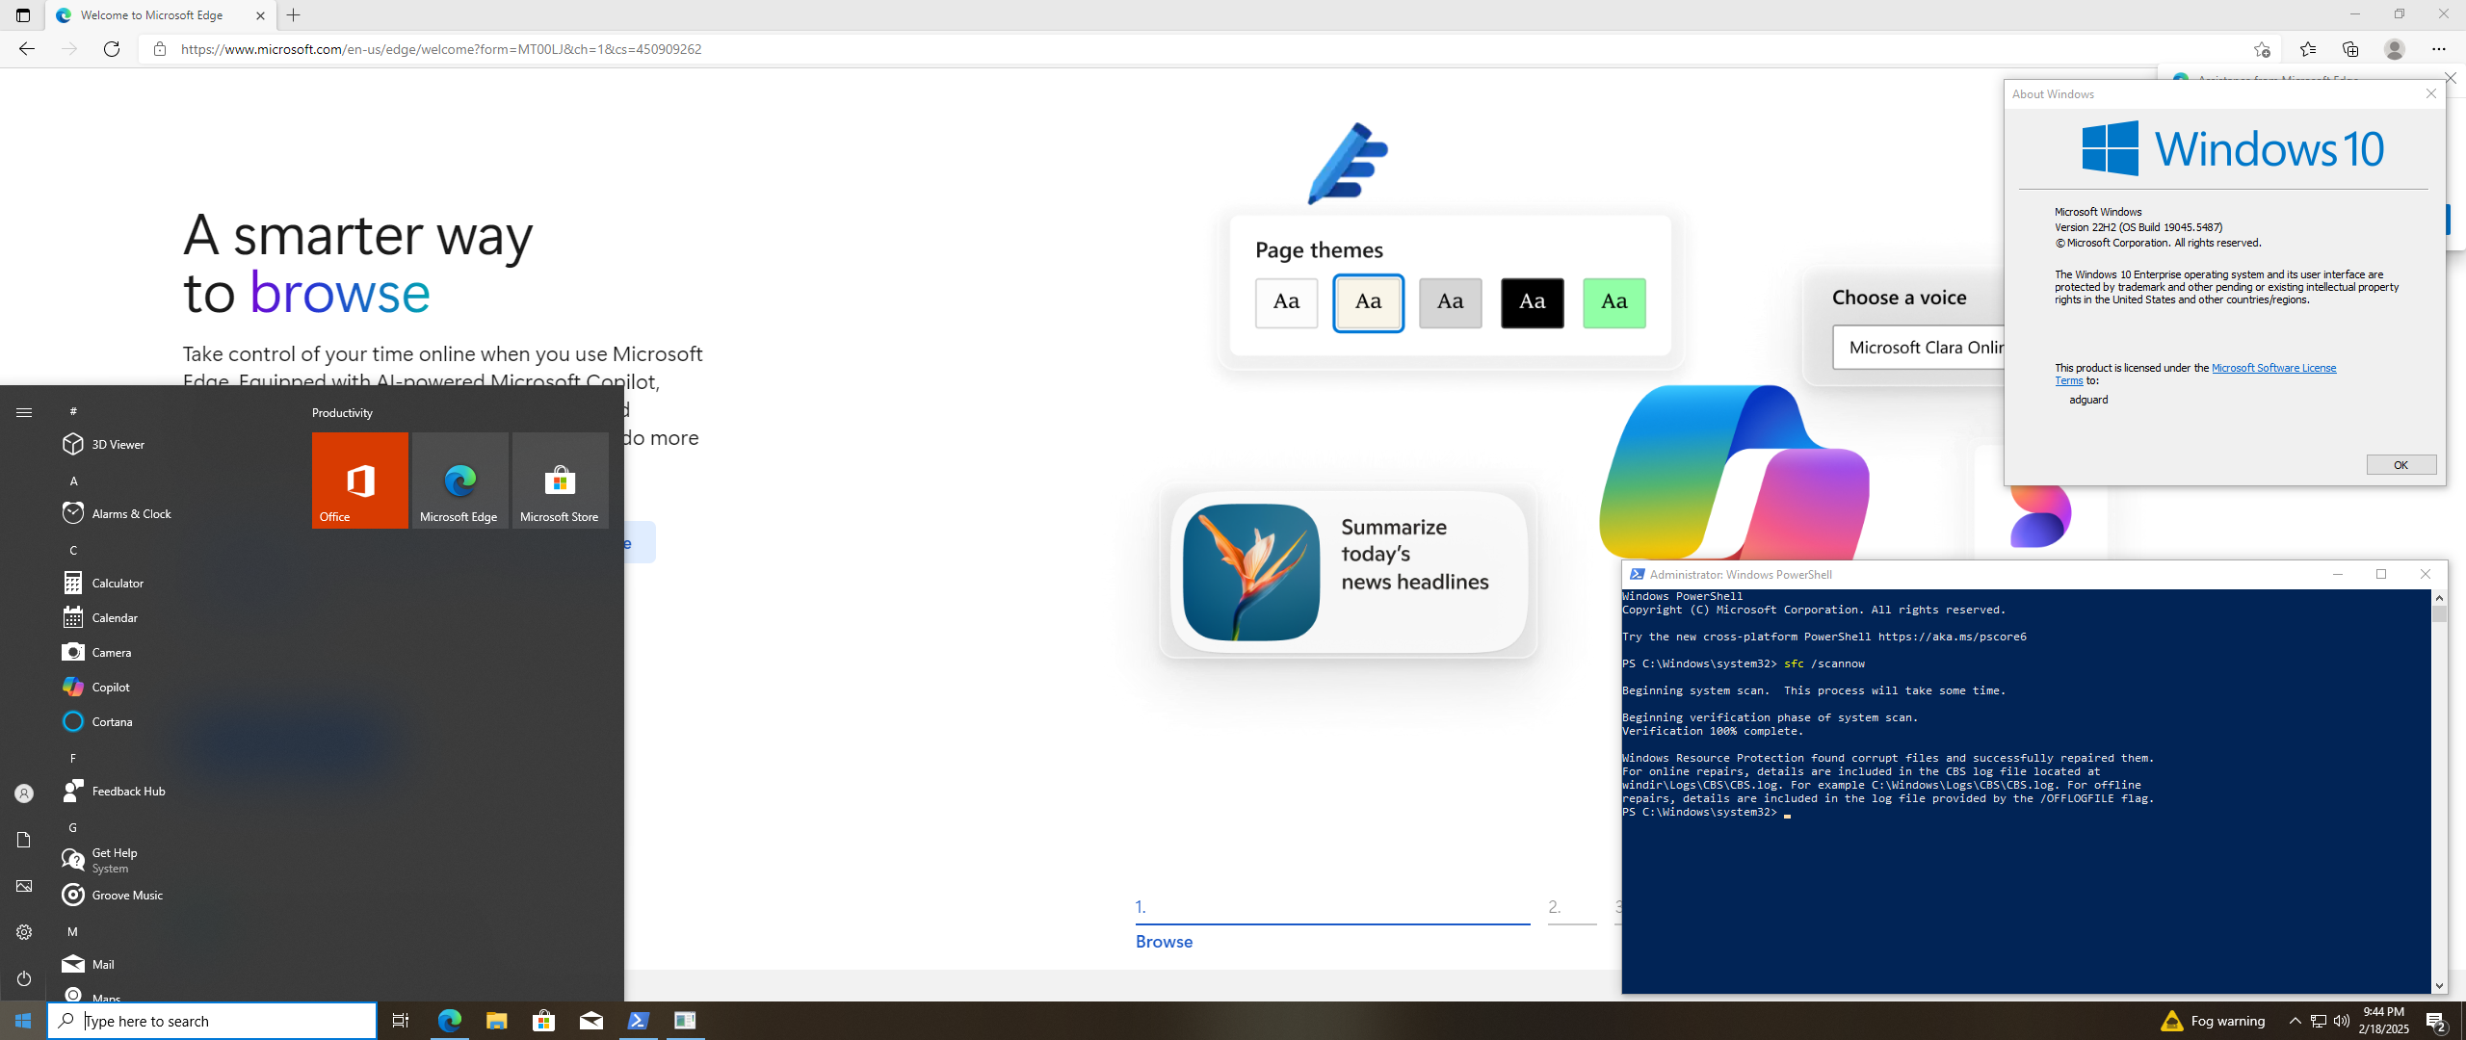
Task: Open a new Edge tab
Action: [294, 15]
